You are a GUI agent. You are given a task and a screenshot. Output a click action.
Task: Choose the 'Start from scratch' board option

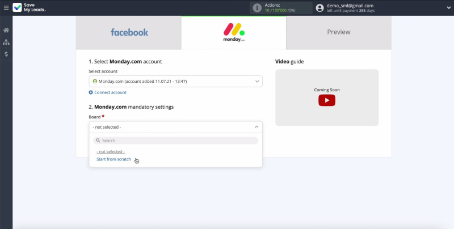click(x=114, y=159)
